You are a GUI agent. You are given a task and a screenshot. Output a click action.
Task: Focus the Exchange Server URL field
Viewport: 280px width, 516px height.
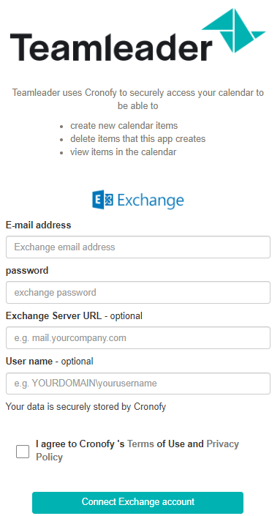pyautogui.click(x=138, y=338)
